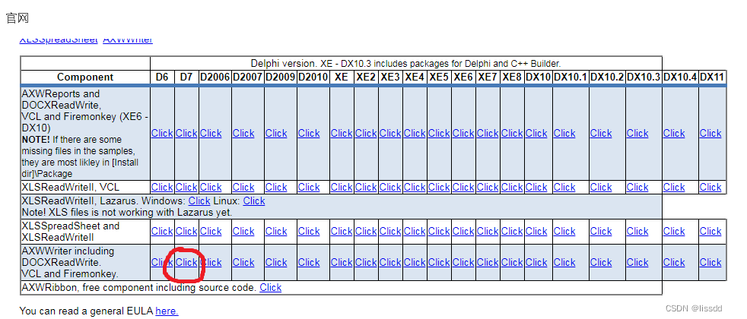The width and height of the screenshot is (747, 319).
Task: Open AXWReports link under DX10.4 column
Action: tap(674, 133)
